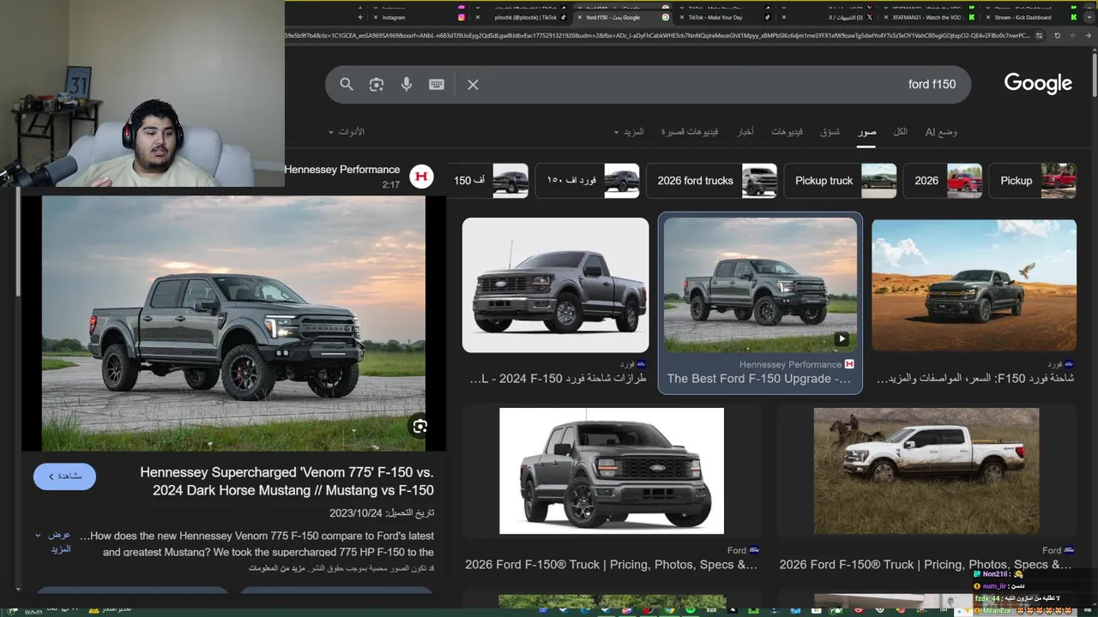Open a new browser tab

click(359, 17)
